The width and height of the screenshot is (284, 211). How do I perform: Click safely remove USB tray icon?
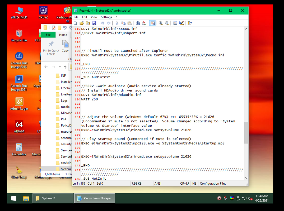click(x=238, y=198)
